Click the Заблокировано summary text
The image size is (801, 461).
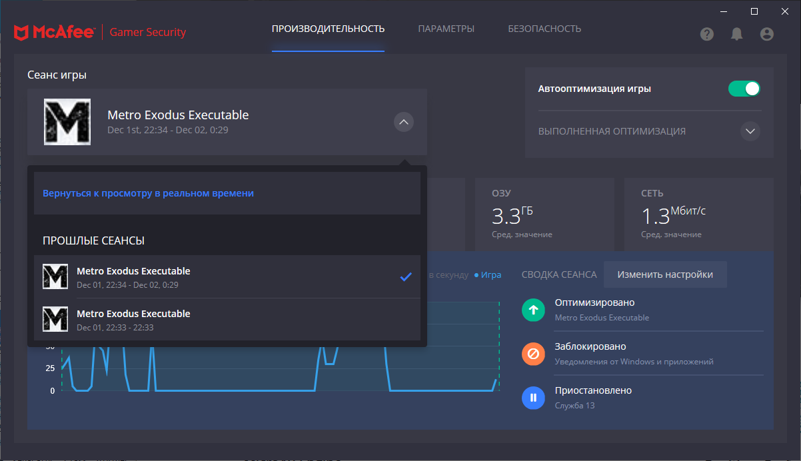(590, 346)
